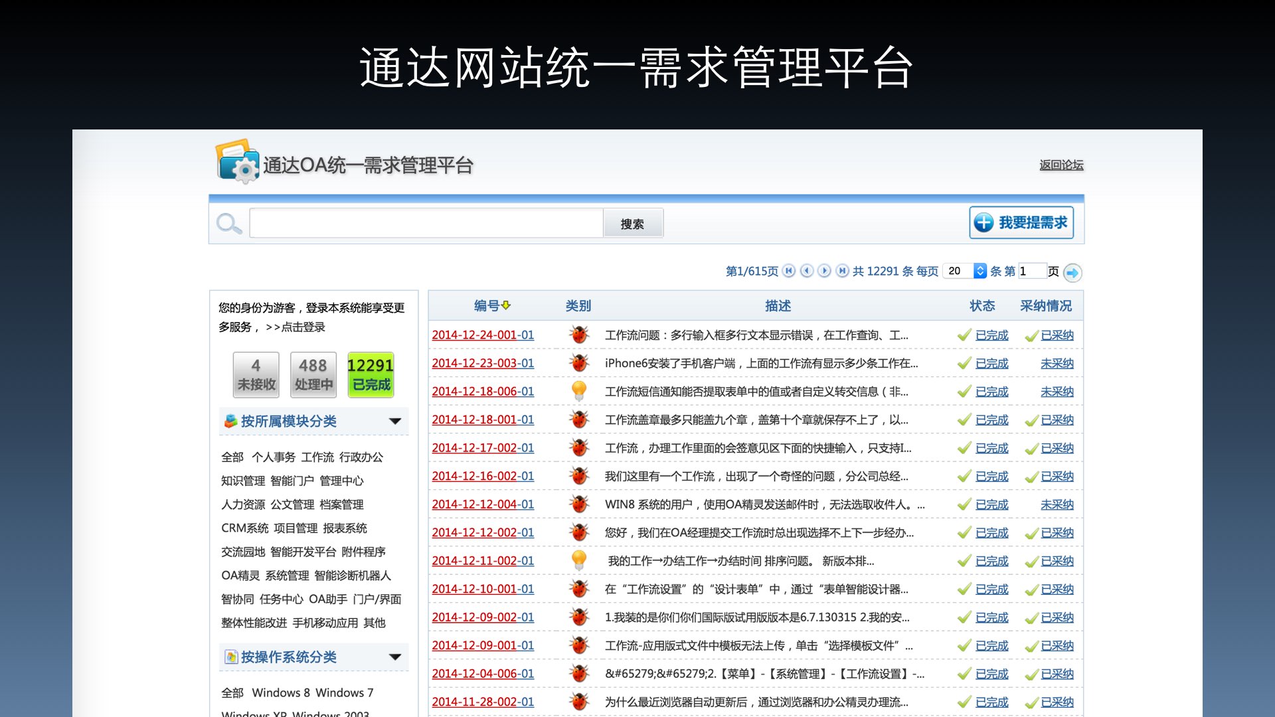The width and height of the screenshot is (1275, 717).
Task: Click bug icon in row 2014-12-18-001-01
Action: click(579, 420)
